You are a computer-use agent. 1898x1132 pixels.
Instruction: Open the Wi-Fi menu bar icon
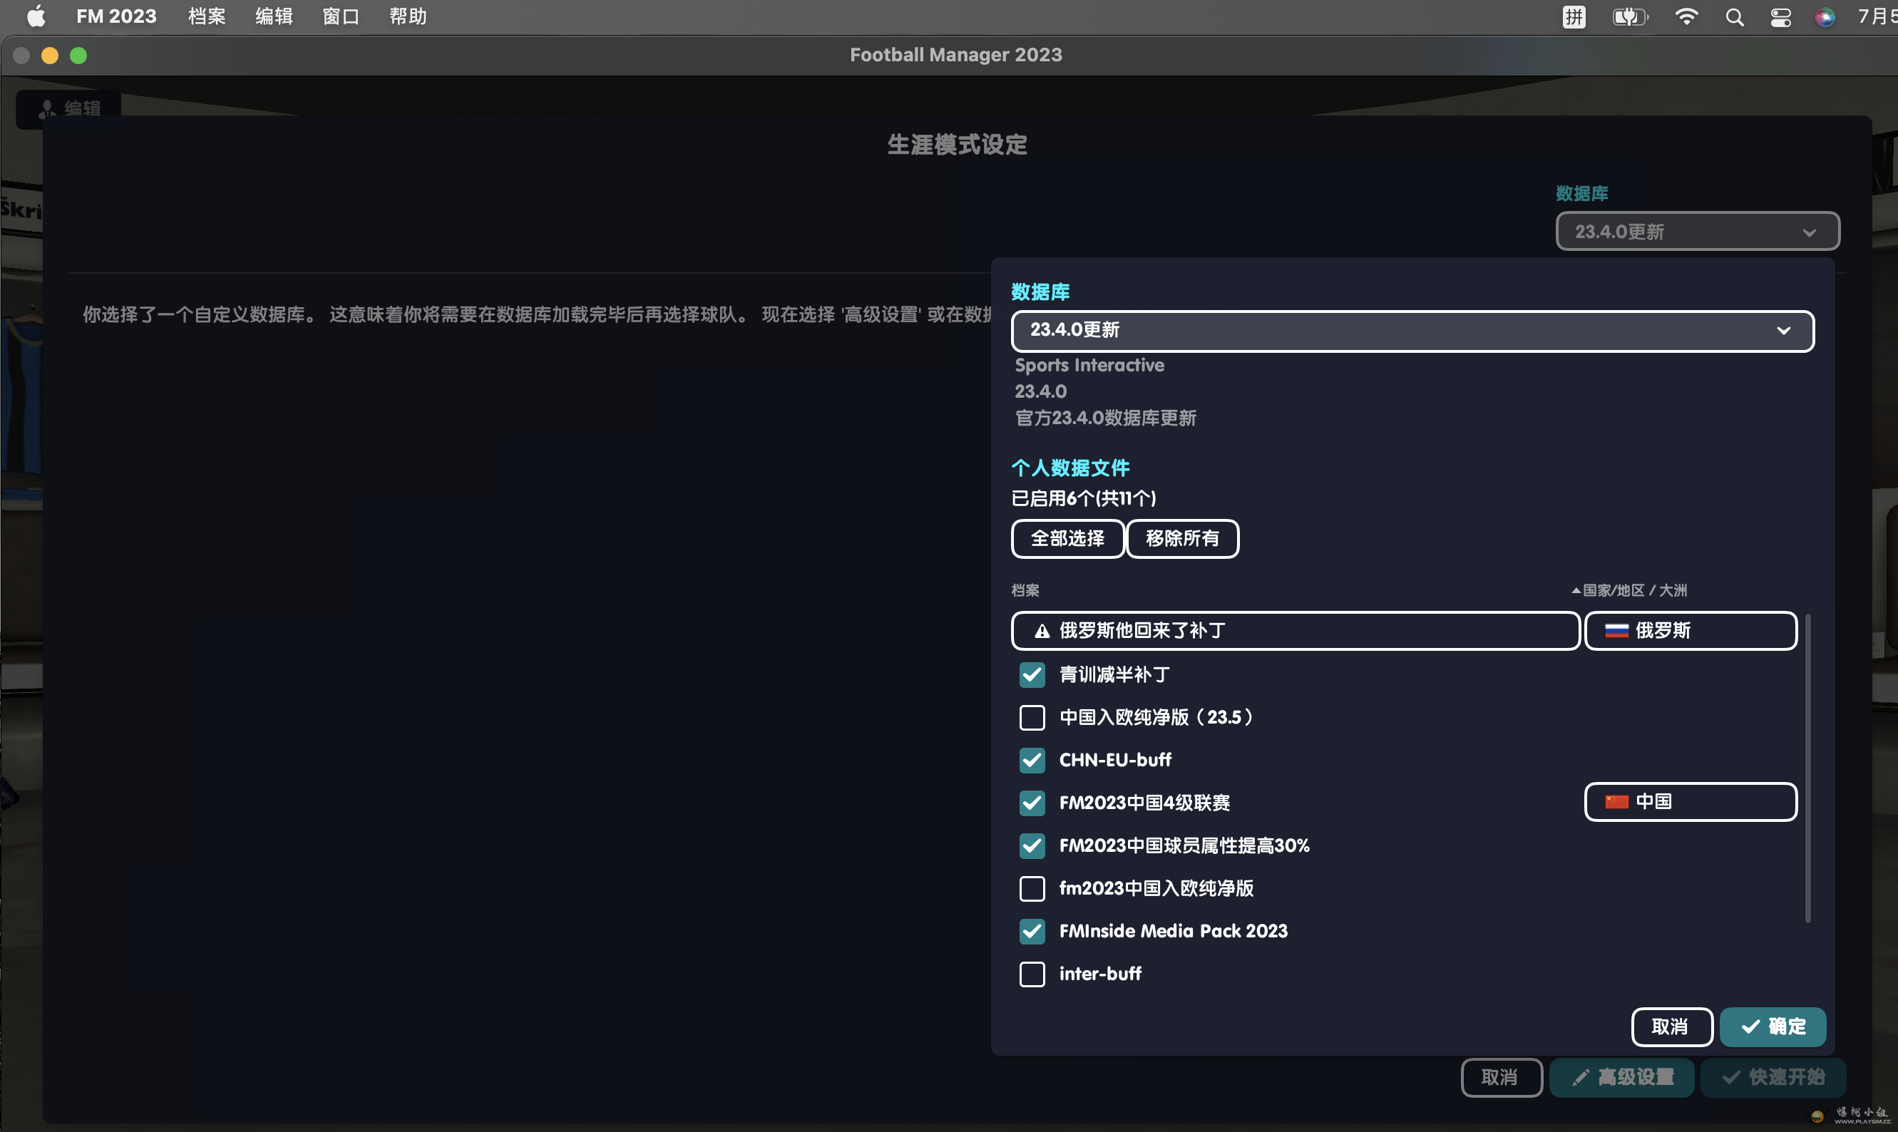1686,17
